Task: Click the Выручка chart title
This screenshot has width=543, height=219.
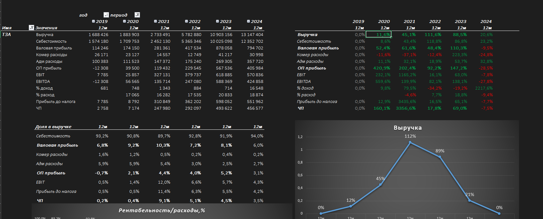Action: 407,128
